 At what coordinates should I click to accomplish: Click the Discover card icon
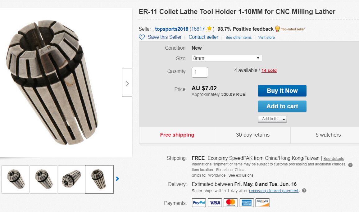262,203
